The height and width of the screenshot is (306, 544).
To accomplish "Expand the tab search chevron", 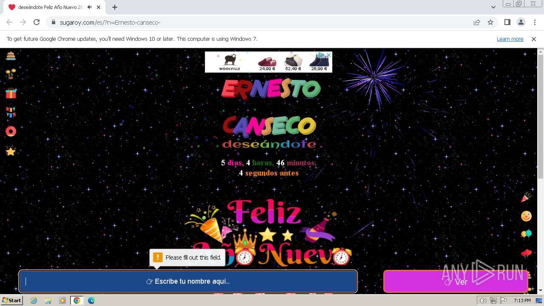I will pyautogui.click(x=493, y=7).
